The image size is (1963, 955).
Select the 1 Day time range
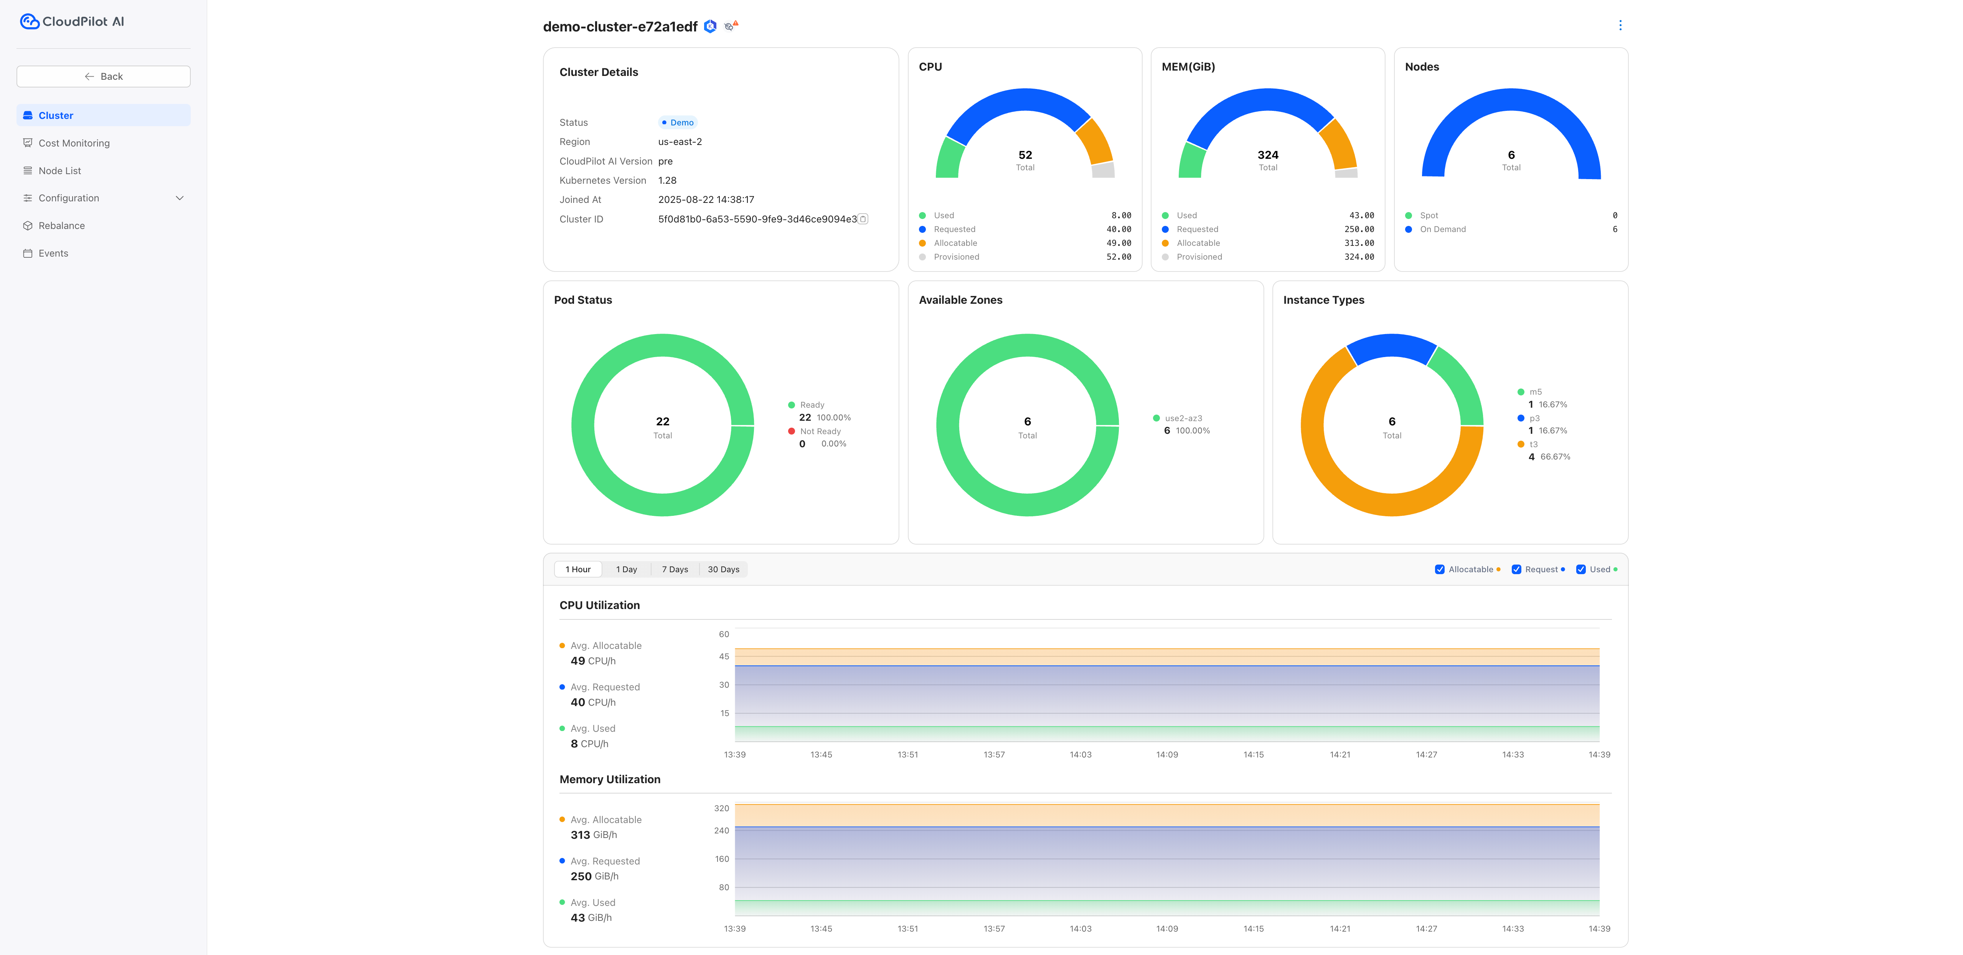pyautogui.click(x=627, y=570)
